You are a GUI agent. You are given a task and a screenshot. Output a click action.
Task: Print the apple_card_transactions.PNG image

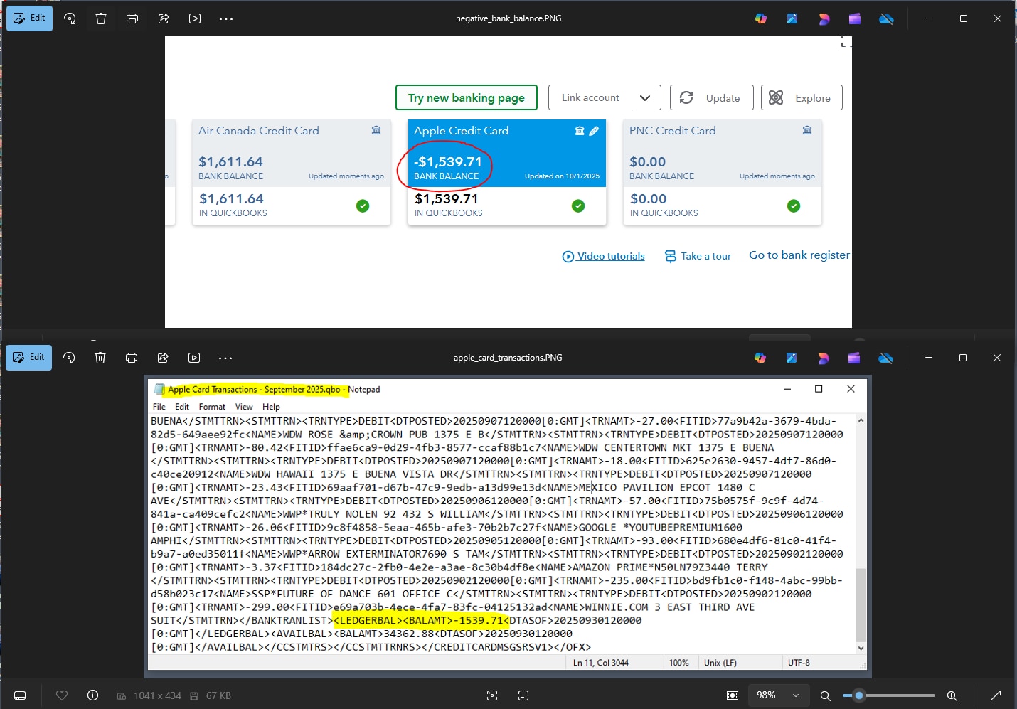[x=132, y=358]
